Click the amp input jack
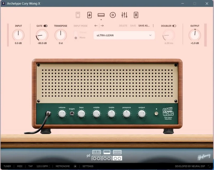This screenshot has height=170, width=214. point(48,113)
